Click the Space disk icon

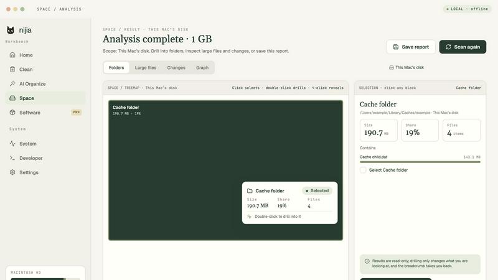click(x=12, y=98)
